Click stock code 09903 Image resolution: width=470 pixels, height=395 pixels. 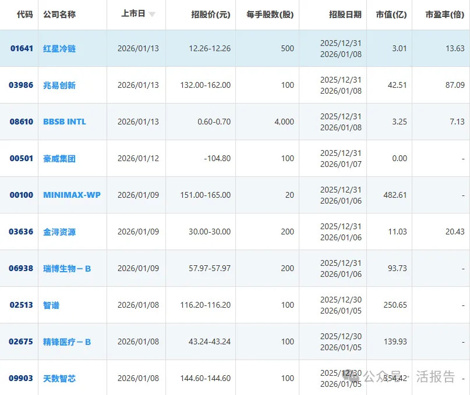tap(22, 378)
